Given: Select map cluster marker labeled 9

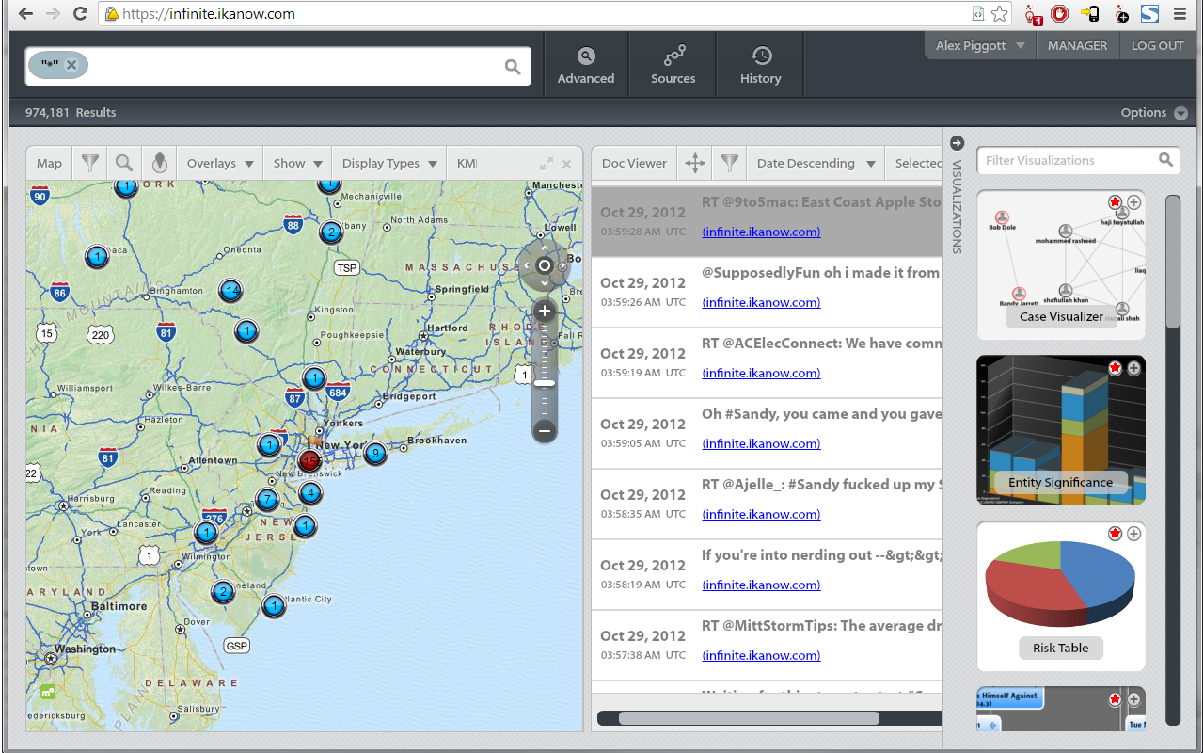Looking at the screenshot, I should [x=375, y=455].
